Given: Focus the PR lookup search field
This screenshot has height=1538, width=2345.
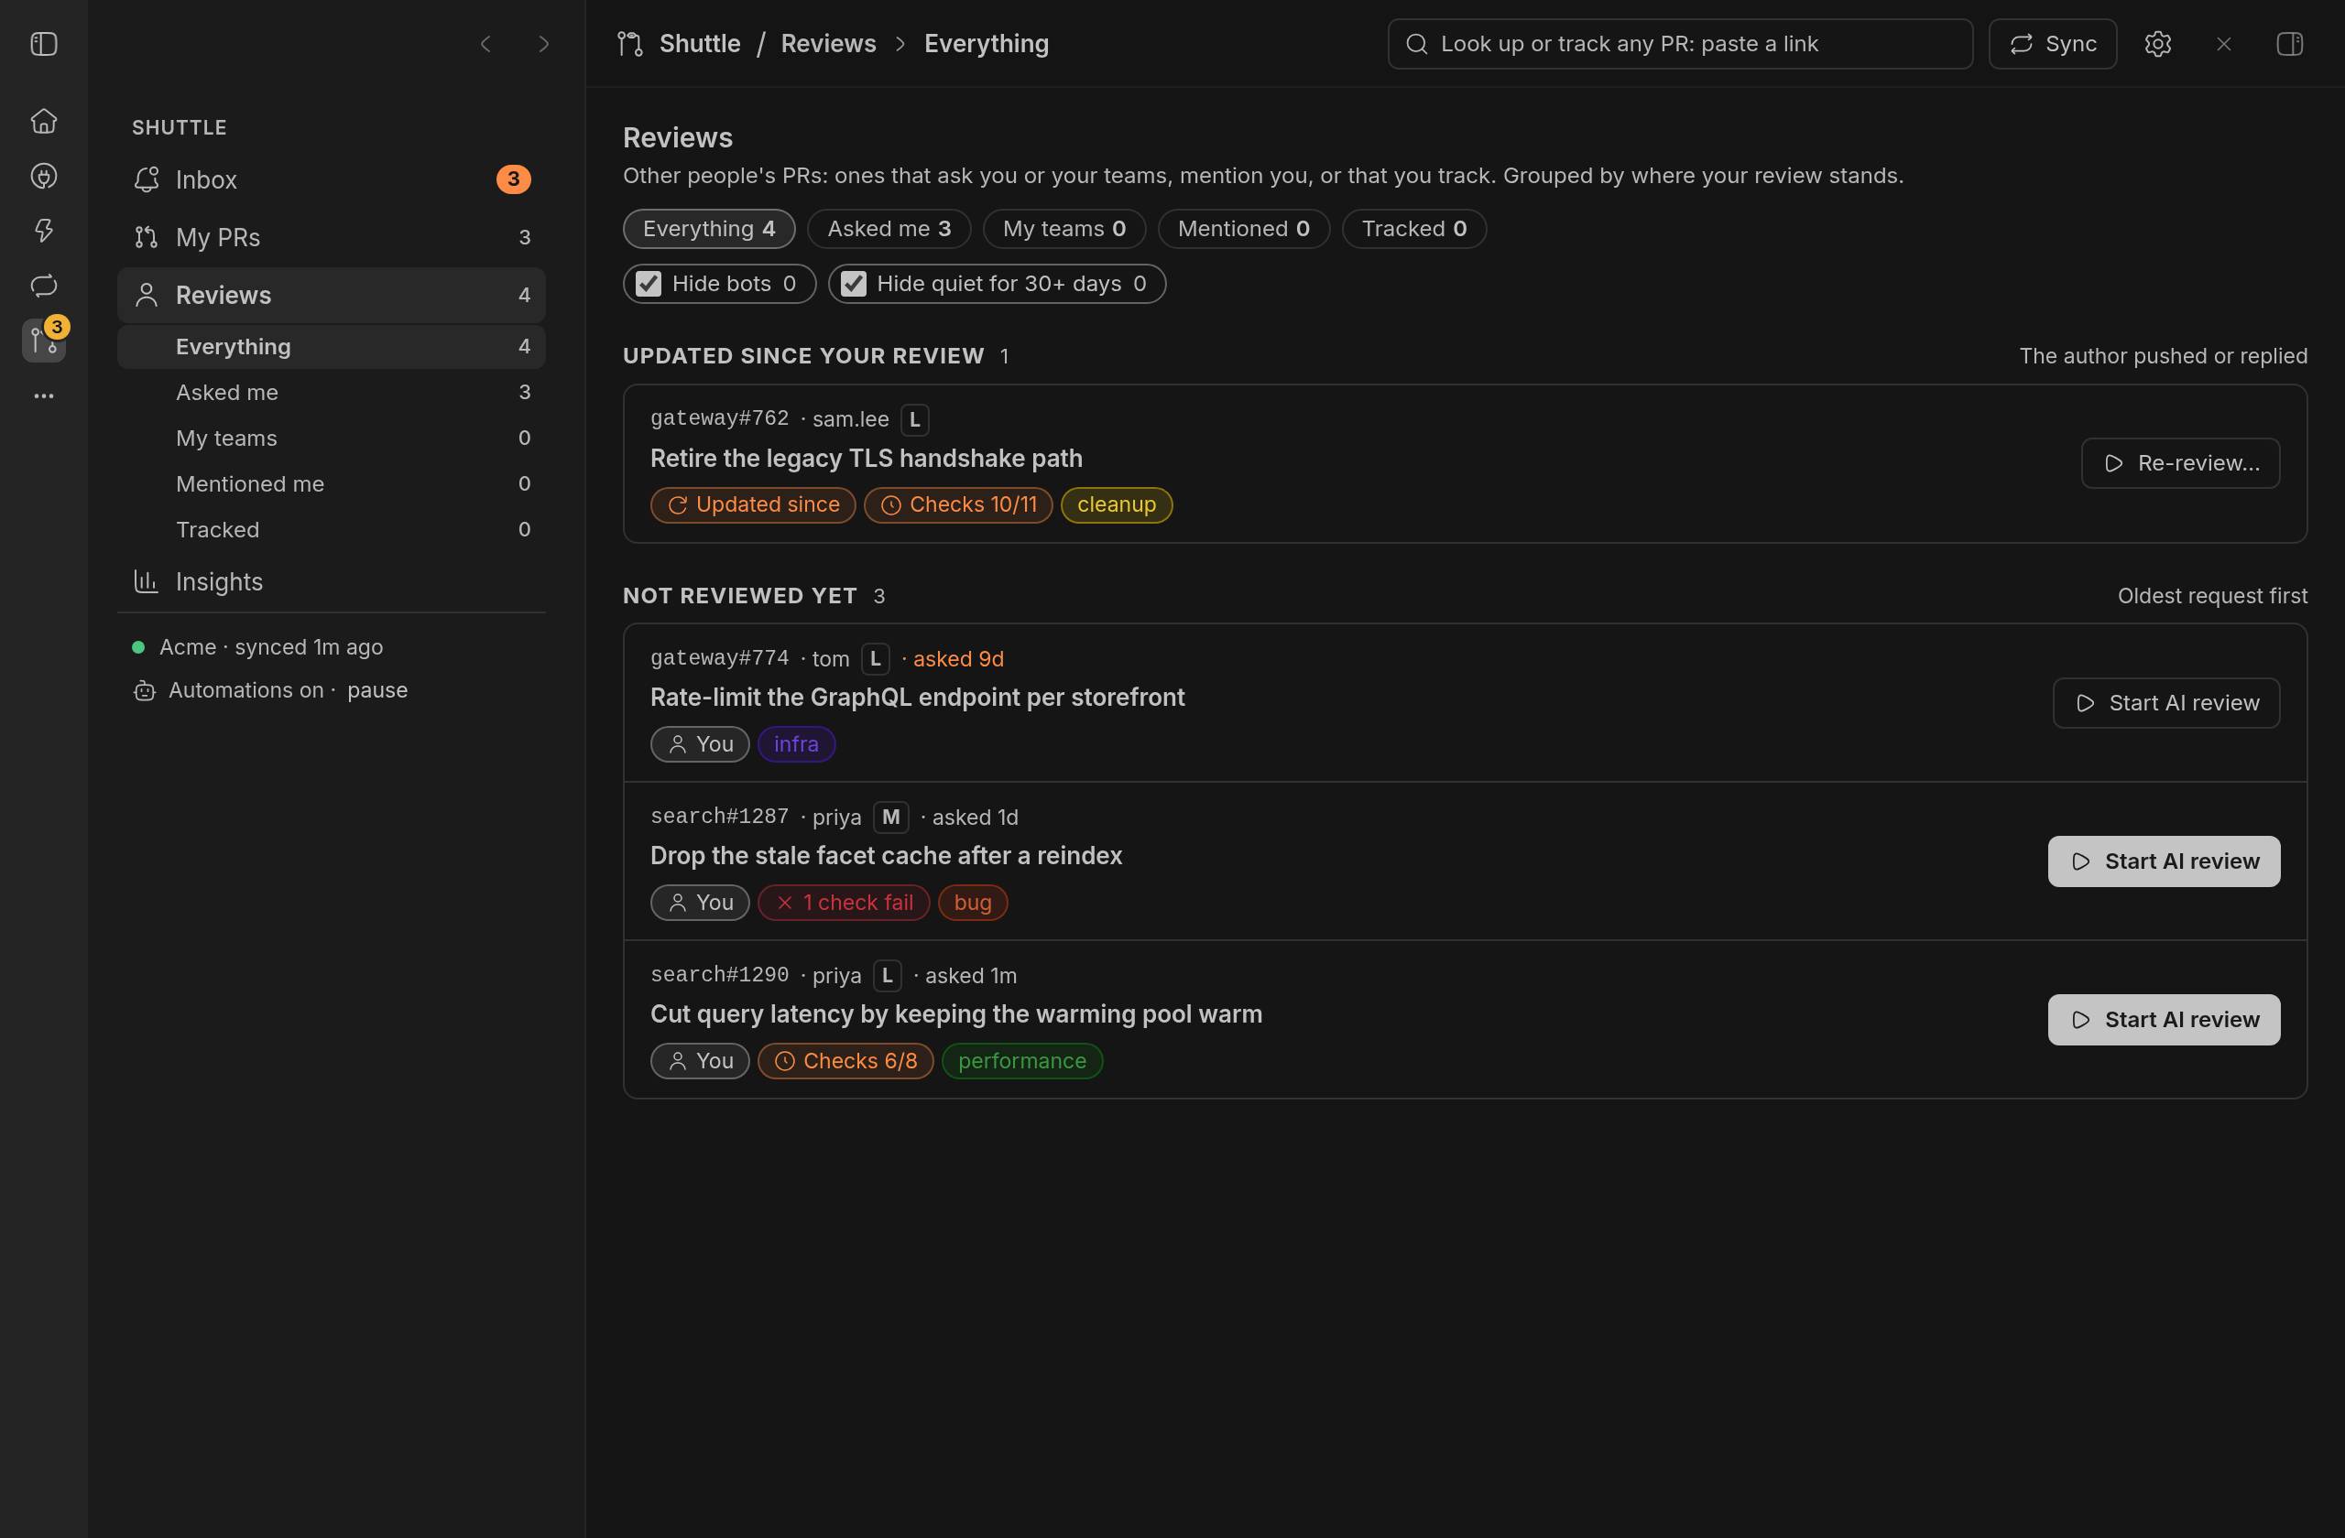Looking at the screenshot, I should [x=1680, y=43].
